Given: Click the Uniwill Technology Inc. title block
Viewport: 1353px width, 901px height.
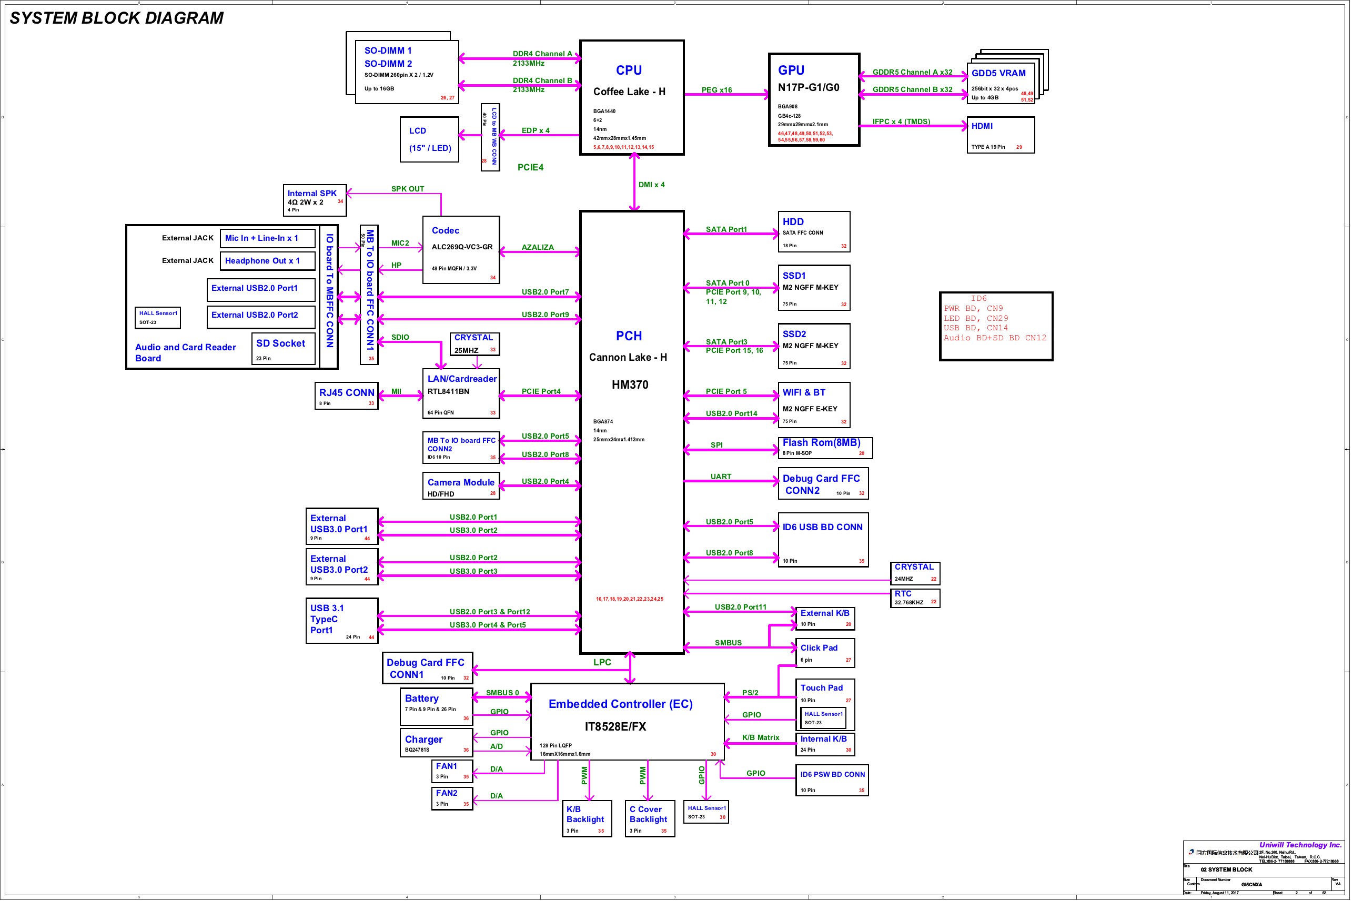Looking at the screenshot, I should click(x=1263, y=868).
